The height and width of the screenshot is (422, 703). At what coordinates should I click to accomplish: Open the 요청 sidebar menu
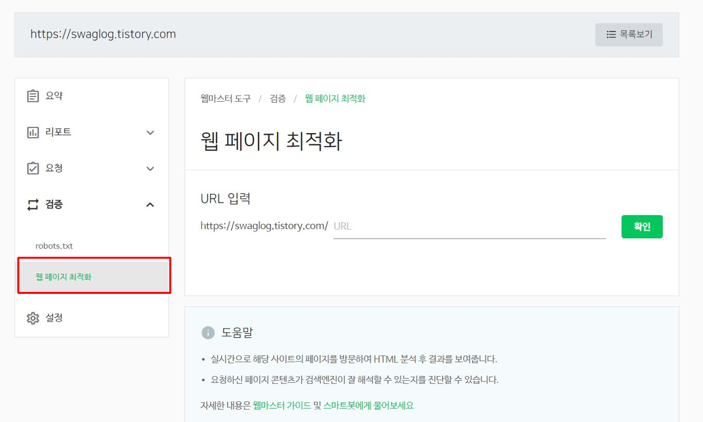(x=92, y=168)
